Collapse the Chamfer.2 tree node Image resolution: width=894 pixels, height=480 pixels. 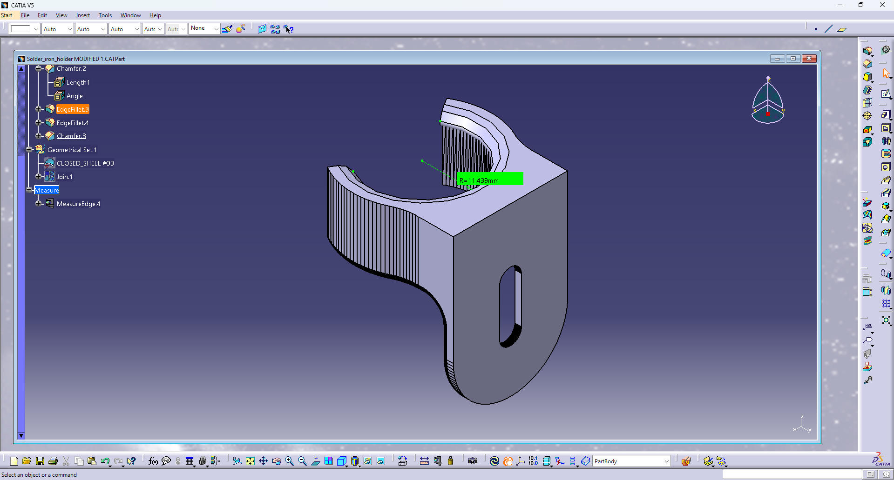click(x=39, y=68)
